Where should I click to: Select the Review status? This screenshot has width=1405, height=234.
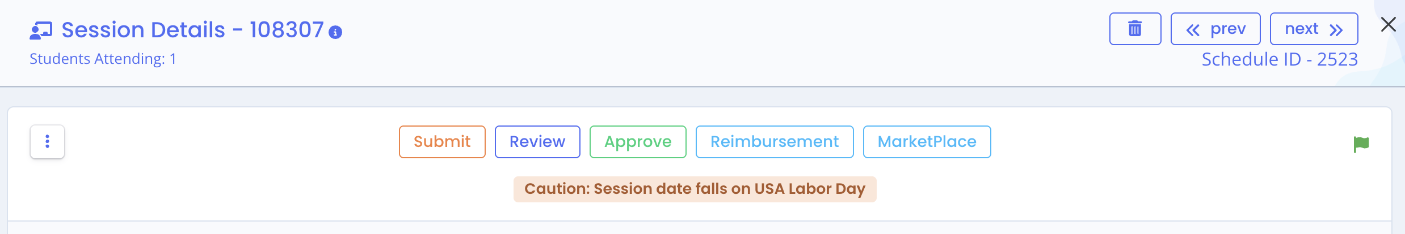coord(537,142)
